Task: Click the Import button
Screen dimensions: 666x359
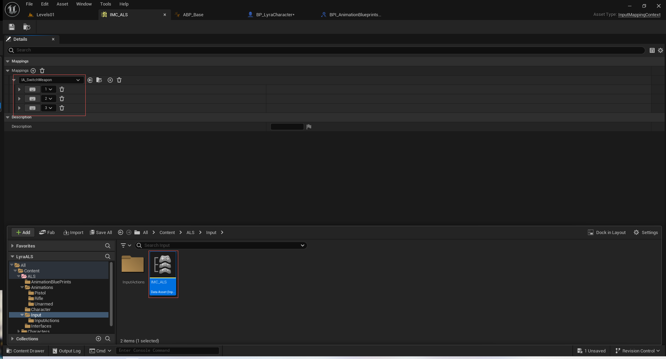Action: coord(73,233)
